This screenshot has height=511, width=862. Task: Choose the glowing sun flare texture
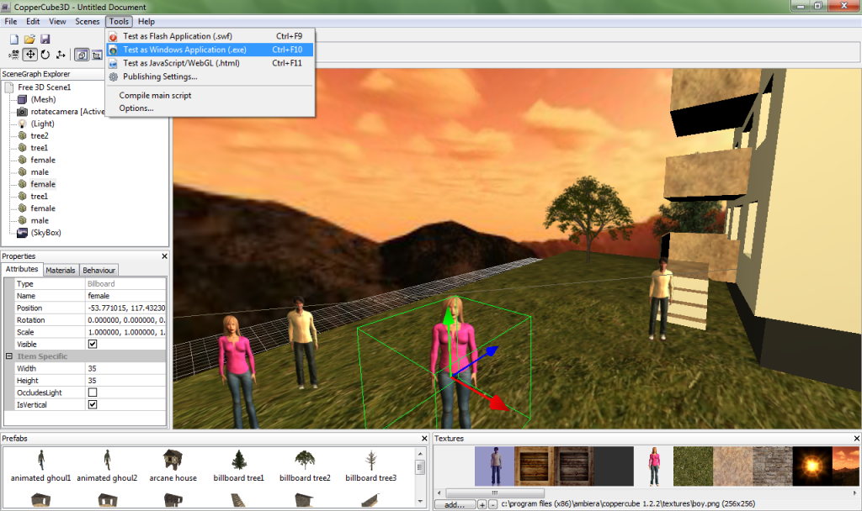[x=812, y=466]
